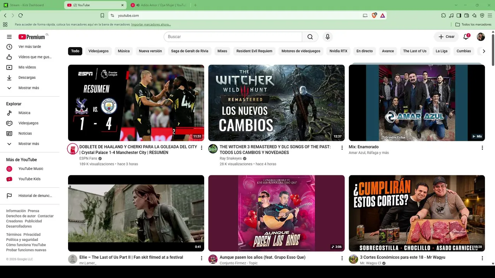Image resolution: width=495 pixels, height=278 pixels.
Task: Open the browser tab search dropdown
Action: 456,5
